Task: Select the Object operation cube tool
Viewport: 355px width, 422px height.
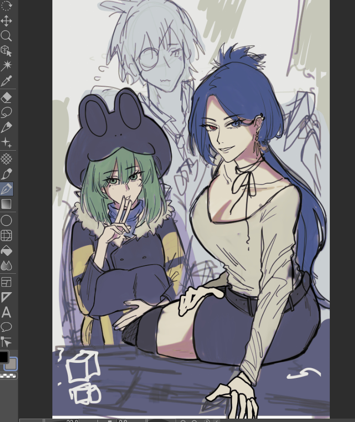Action: pos(6,51)
